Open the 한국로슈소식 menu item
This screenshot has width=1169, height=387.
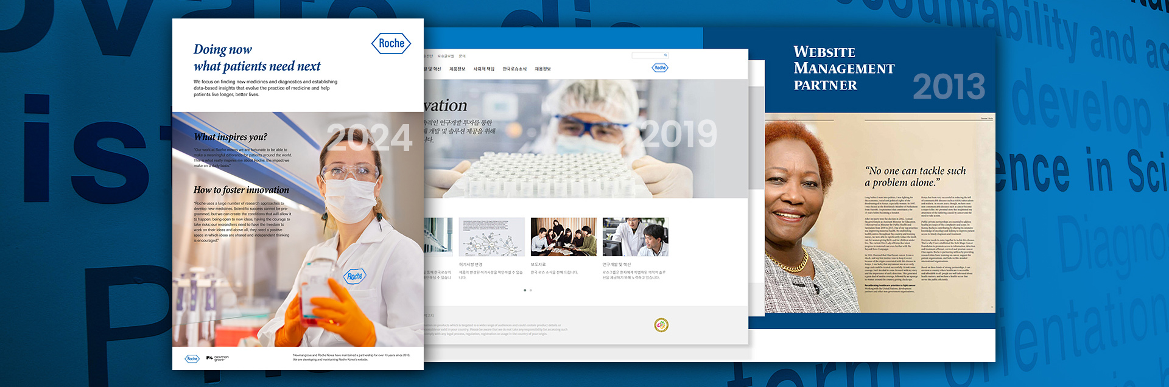514,69
